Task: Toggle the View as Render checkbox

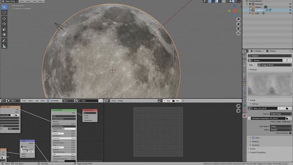Action: coord(290,133)
